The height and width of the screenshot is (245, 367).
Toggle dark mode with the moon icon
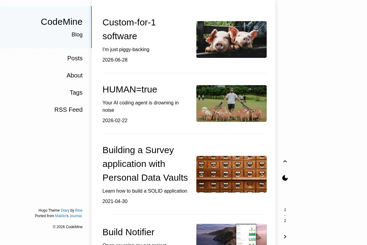(285, 178)
